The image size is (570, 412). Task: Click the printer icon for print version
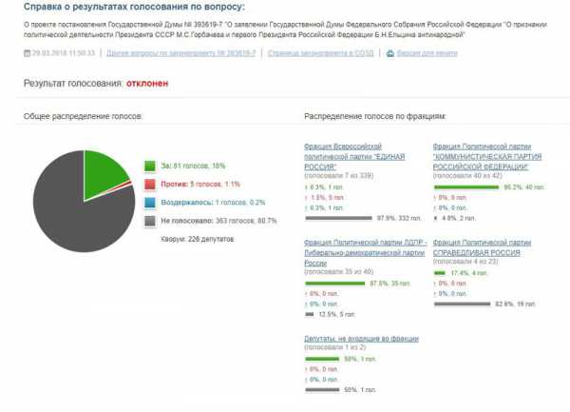click(x=389, y=53)
